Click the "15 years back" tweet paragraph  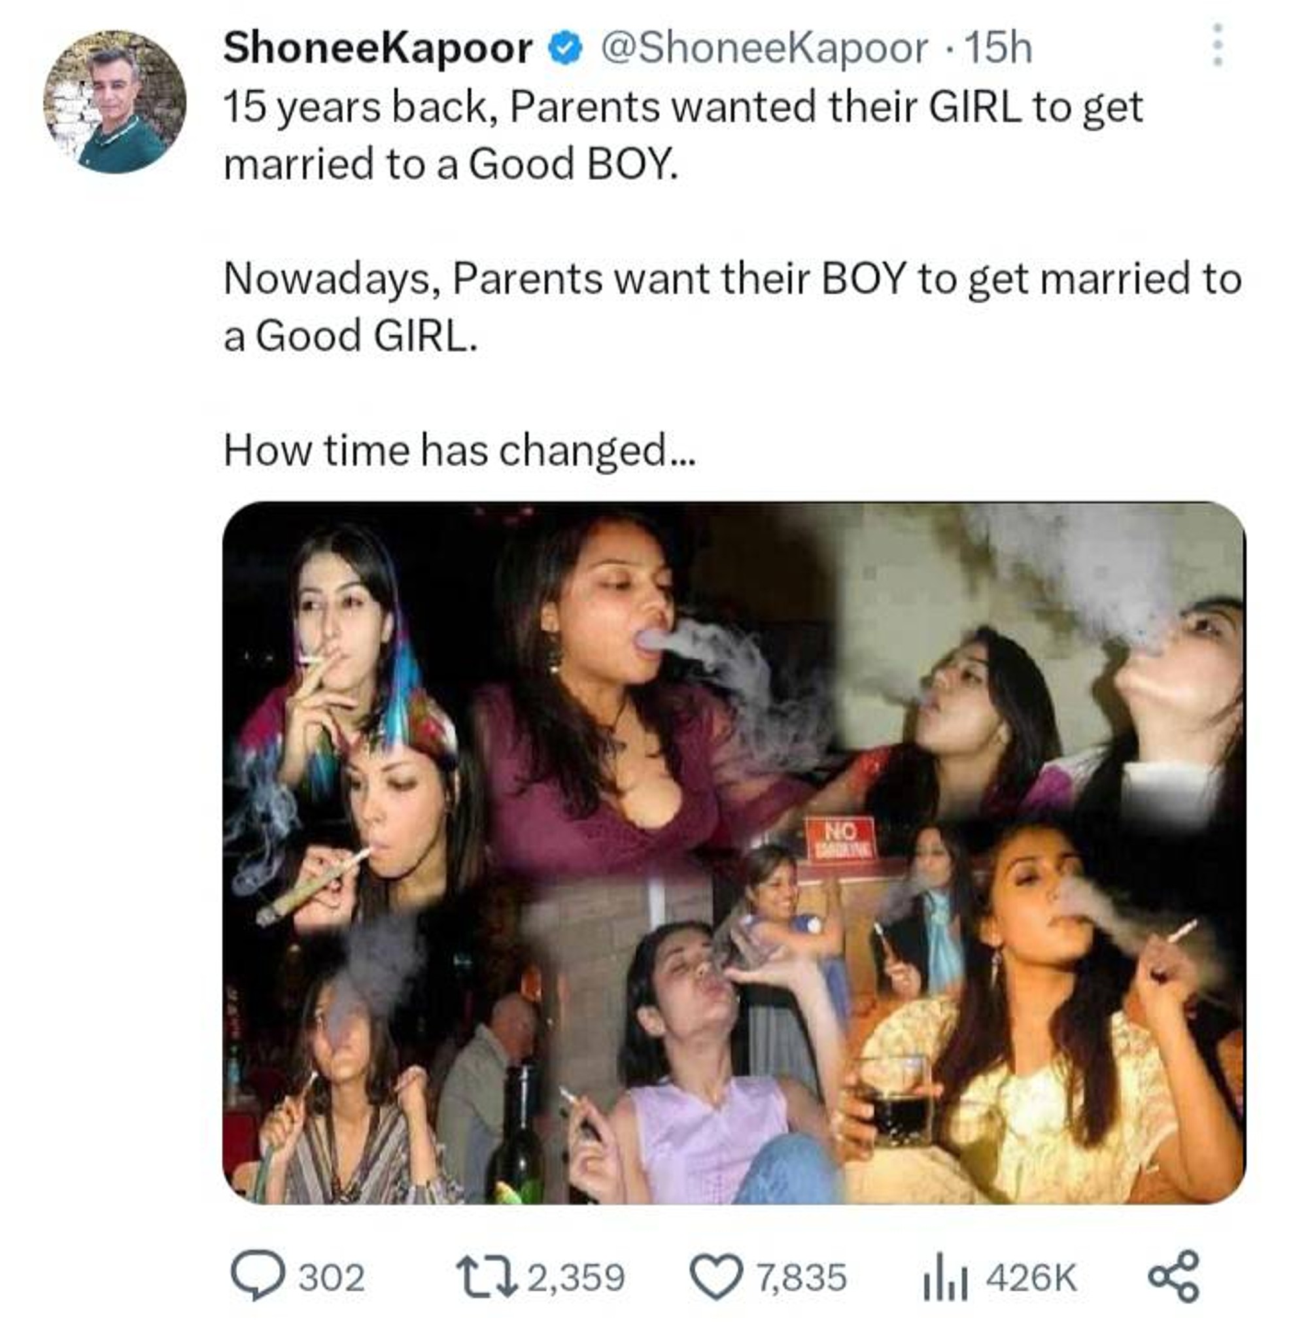(x=683, y=135)
